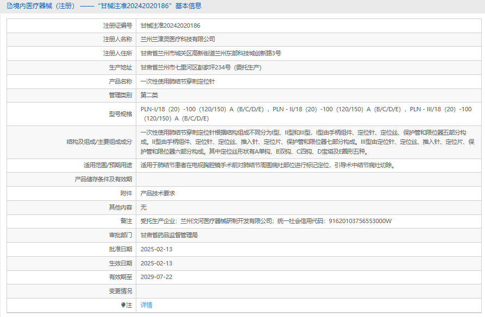Click the intended use text 适用于肺结节患者
Viewport: 485px width, 317px height.
268,165
